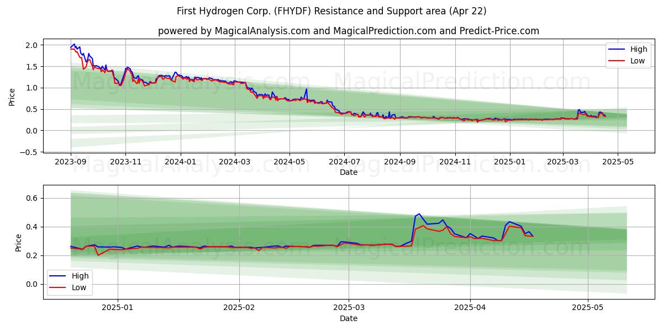Click the '2024-09' x-axis label on top chart
Image resolution: width=663 pixels, height=331 pixels.
click(399, 162)
